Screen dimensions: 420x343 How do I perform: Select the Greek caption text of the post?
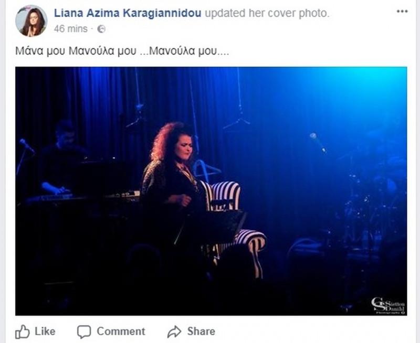click(x=122, y=51)
